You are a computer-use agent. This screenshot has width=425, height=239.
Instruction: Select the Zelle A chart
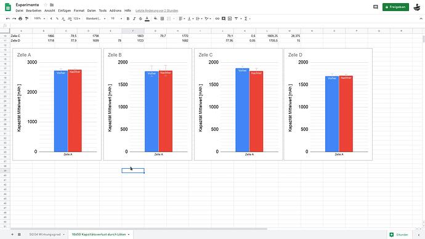(x=57, y=104)
